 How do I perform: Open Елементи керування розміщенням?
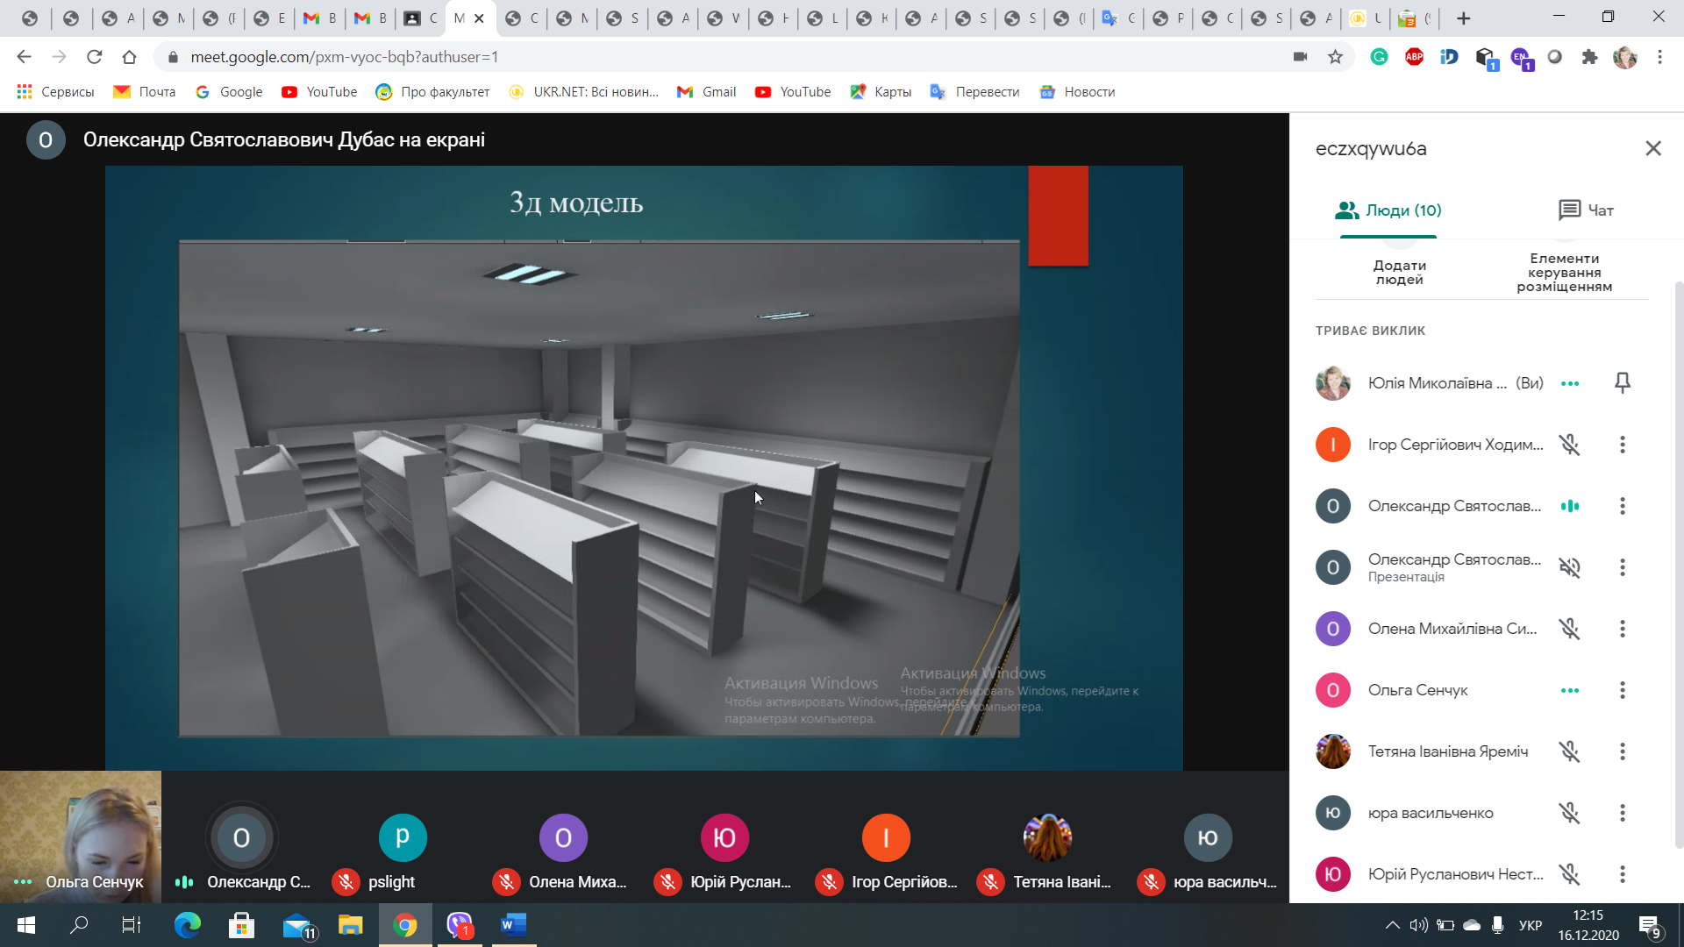tap(1564, 272)
